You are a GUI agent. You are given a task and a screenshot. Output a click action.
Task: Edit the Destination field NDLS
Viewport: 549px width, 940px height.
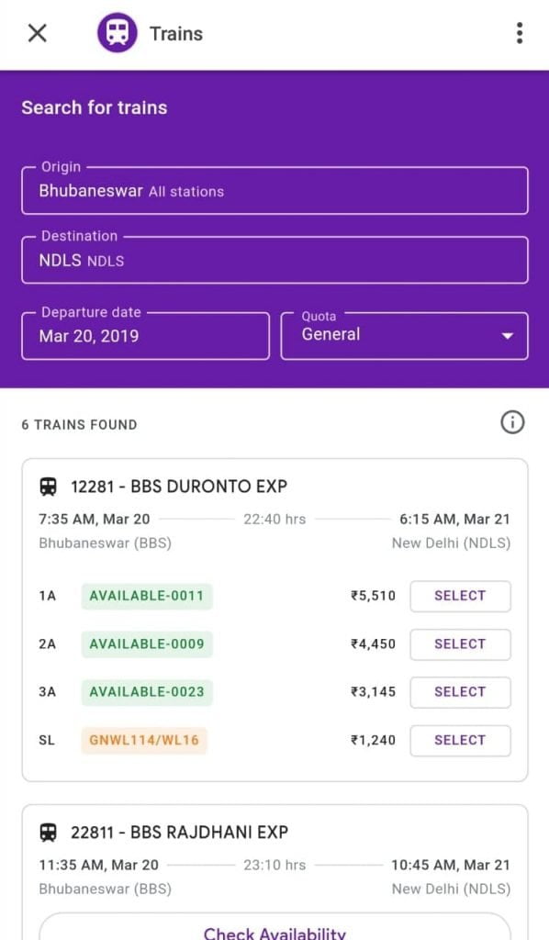click(274, 260)
